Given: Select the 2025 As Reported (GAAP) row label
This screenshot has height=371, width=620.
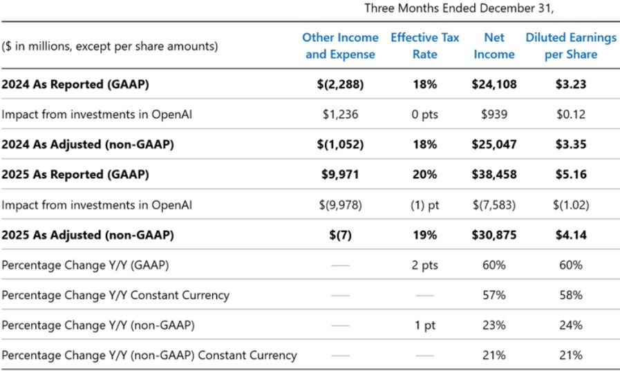Looking at the screenshot, I should pos(75,175).
